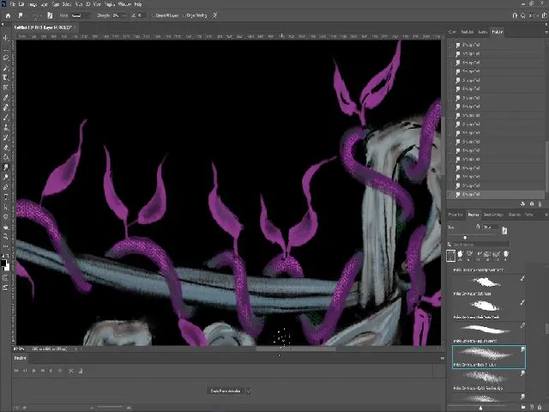Close the open document tab
The image size is (549, 412).
click(75, 27)
